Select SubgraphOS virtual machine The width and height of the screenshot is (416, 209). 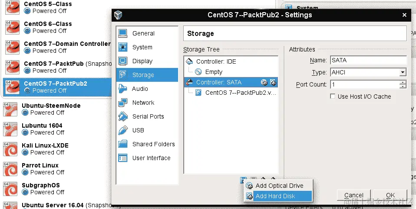pyautogui.click(x=57, y=189)
